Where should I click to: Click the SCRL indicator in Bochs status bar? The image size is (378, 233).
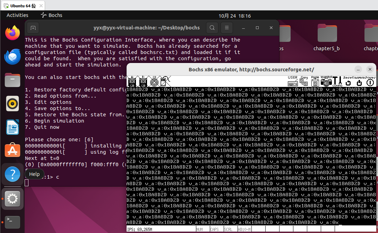coord(228,230)
